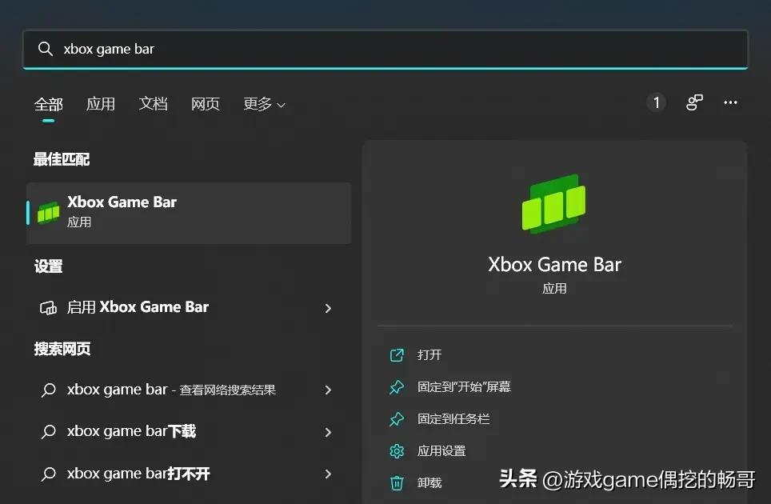Click the settings icon beside 启用 Xbox Game Bar
The width and height of the screenshot is (771, 504).
click(x=48, y=308)
